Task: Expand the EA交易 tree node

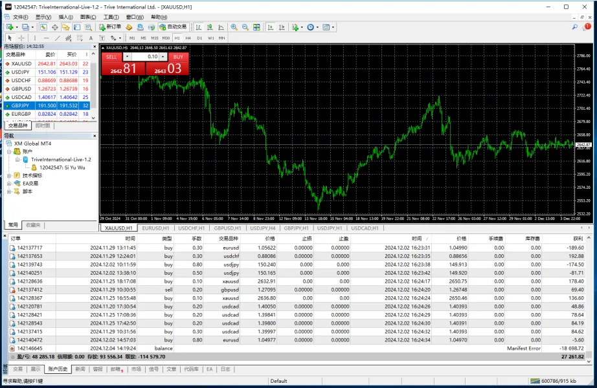Action: click(9, 183)
